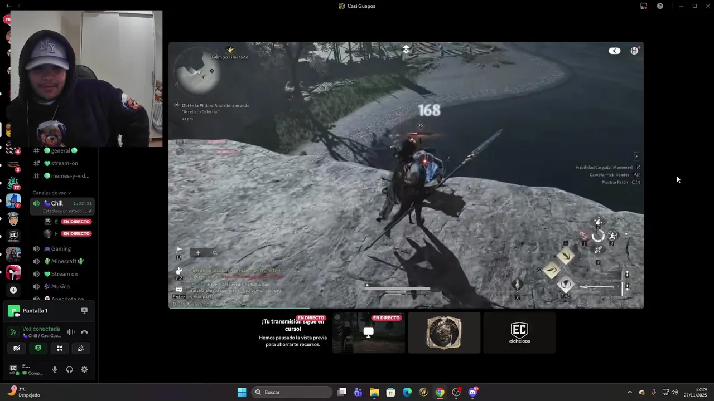Select the elcheloos participant tile
Screen dimensions: 714x401
coord(519,332)
